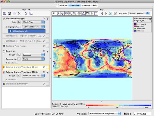Show Seismic S-wave Velocity at 28 km
Image resolution: width=154 pixels, height=116 pixels.
[47, 67]
